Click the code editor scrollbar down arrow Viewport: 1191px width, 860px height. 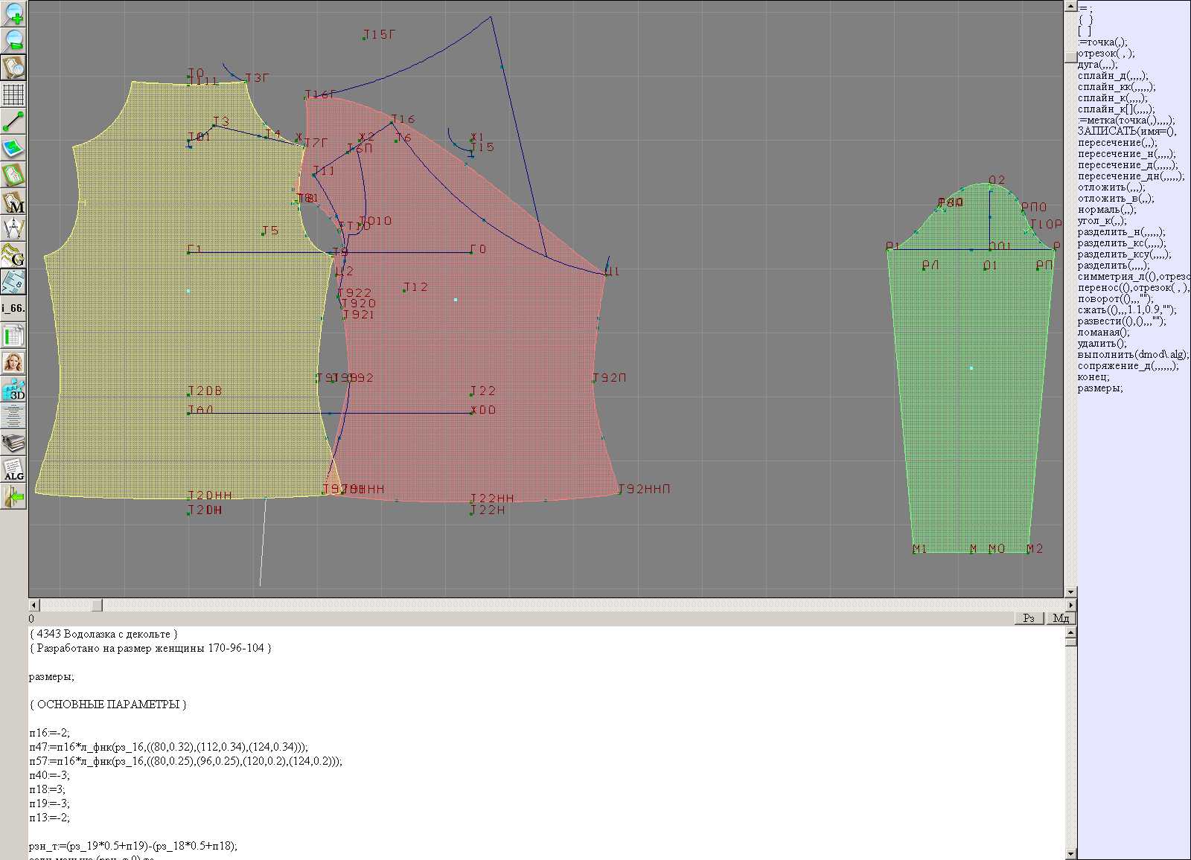click(x=1070, y=854)
